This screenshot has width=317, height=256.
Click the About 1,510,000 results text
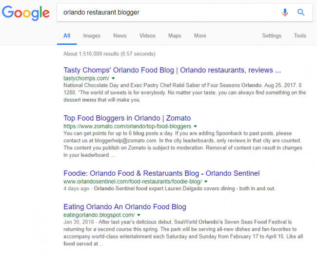(109, 54)
